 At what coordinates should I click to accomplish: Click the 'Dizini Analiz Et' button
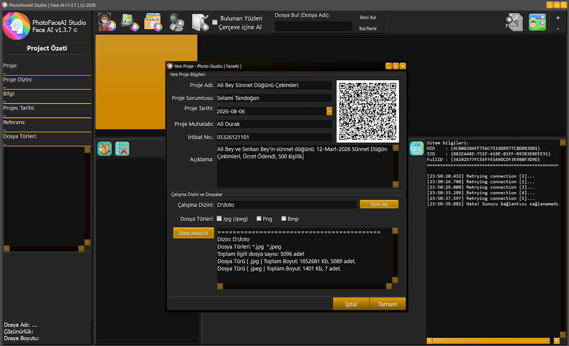[193, 233]
